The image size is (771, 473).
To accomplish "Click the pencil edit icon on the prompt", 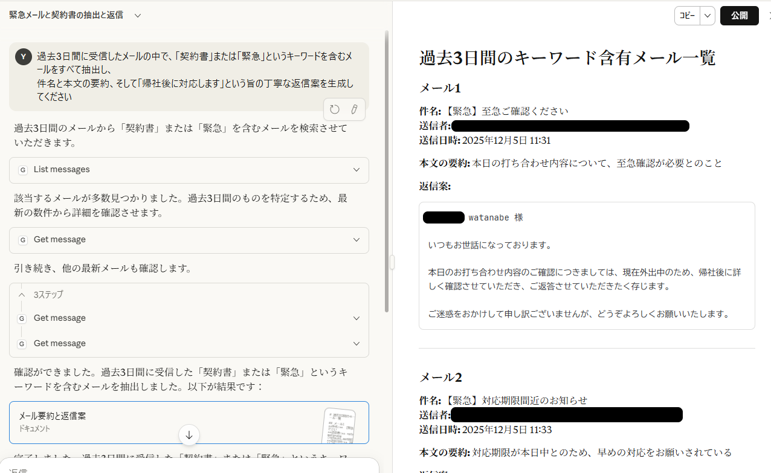I will coord(355,109).
